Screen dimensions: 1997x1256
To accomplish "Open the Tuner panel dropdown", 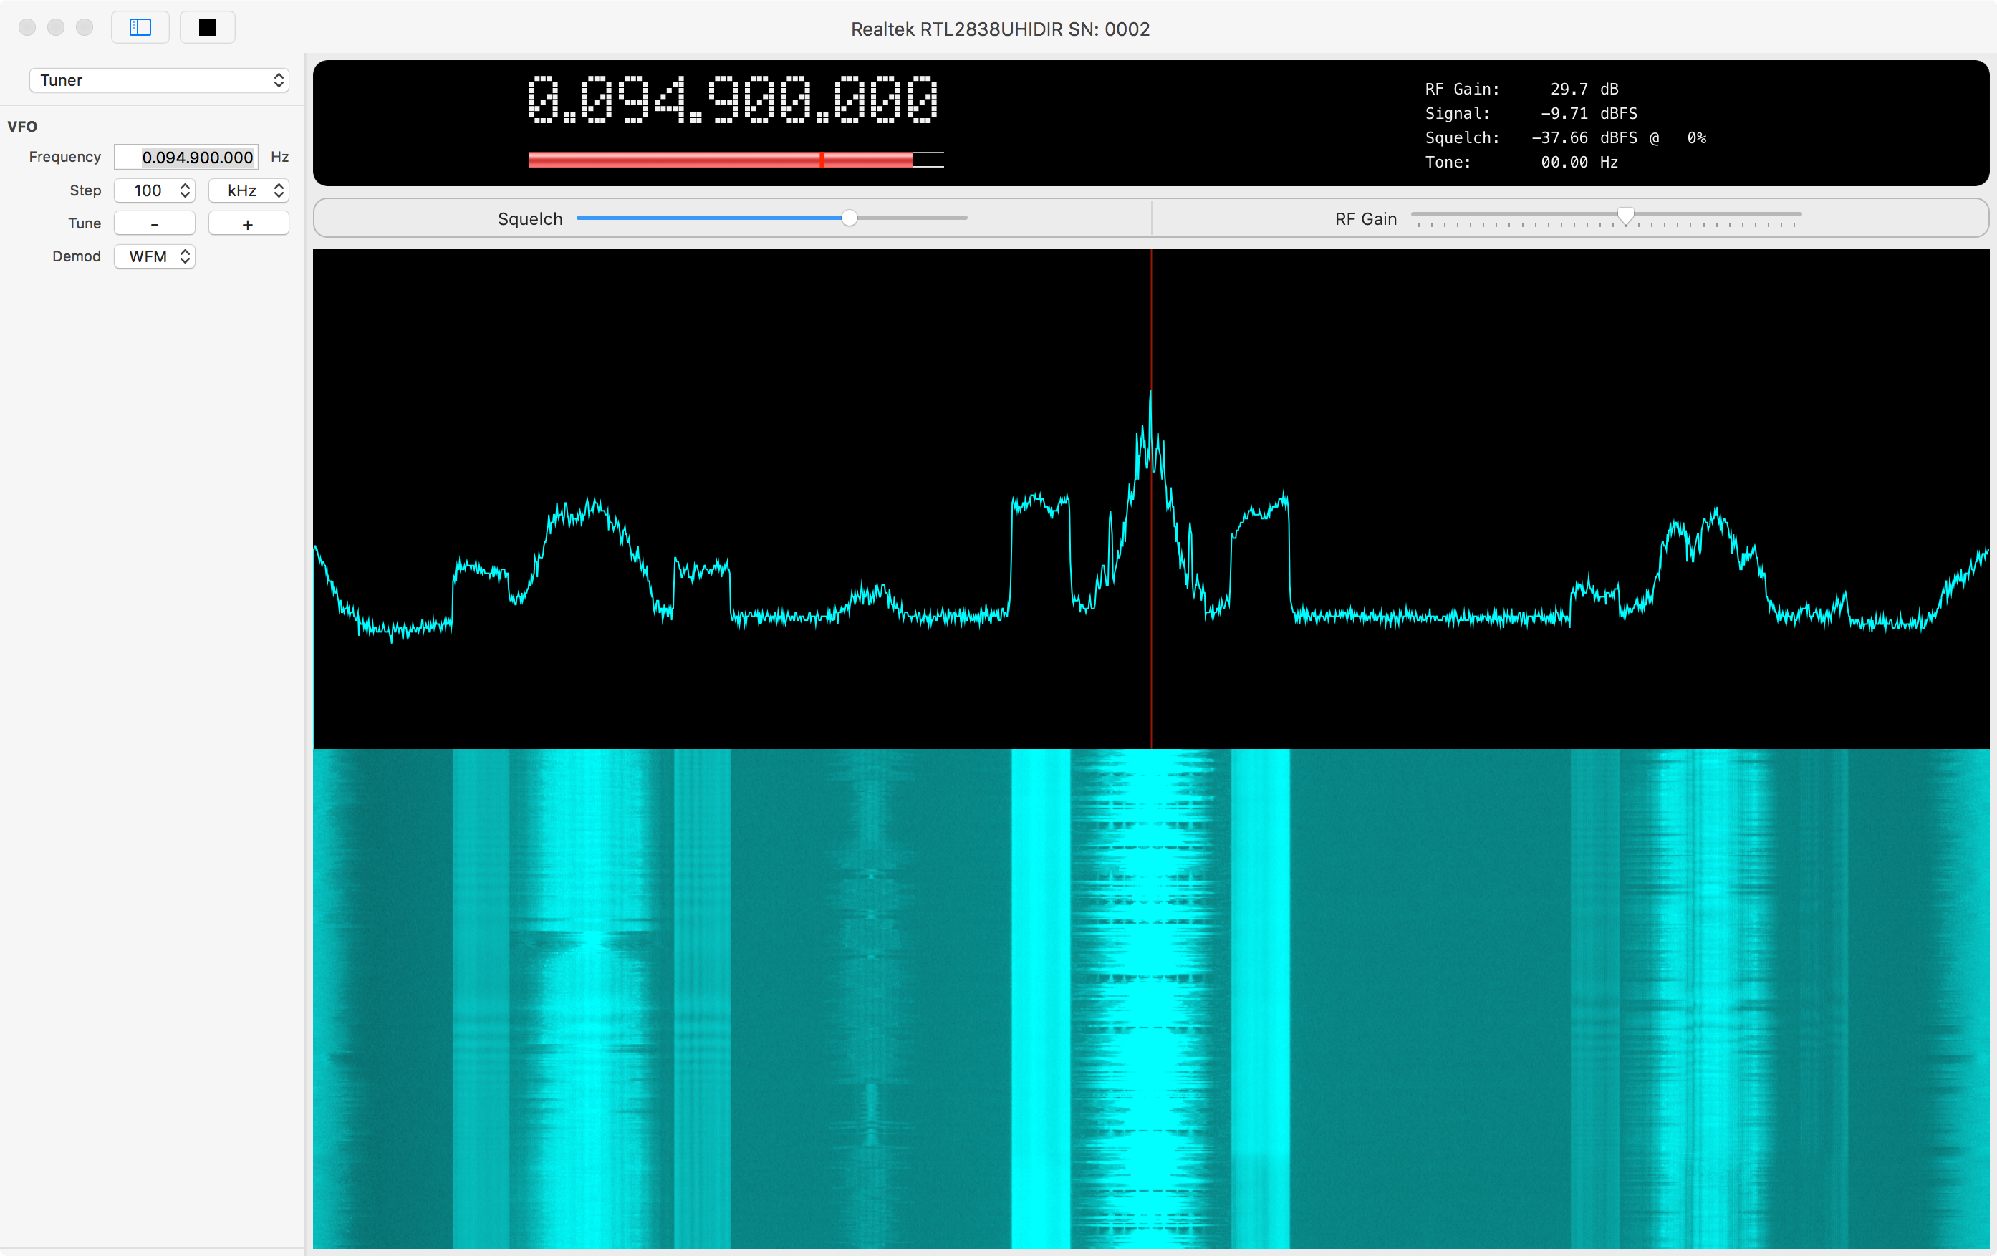I will [x=159, y=80].
